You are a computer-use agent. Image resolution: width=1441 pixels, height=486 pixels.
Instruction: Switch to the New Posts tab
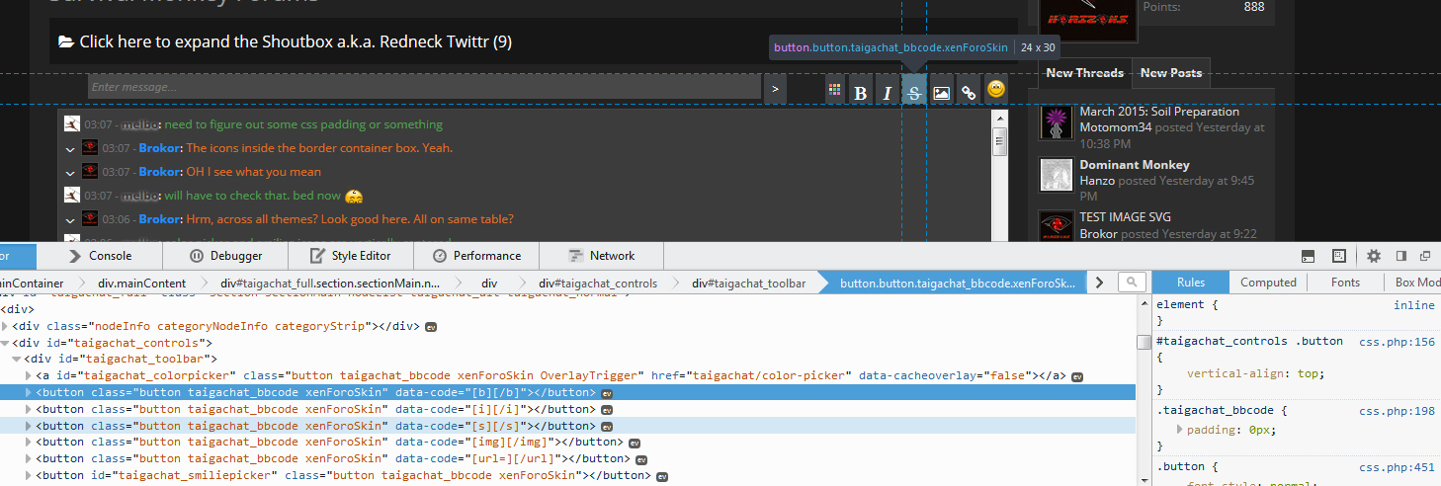[1170, 73]
